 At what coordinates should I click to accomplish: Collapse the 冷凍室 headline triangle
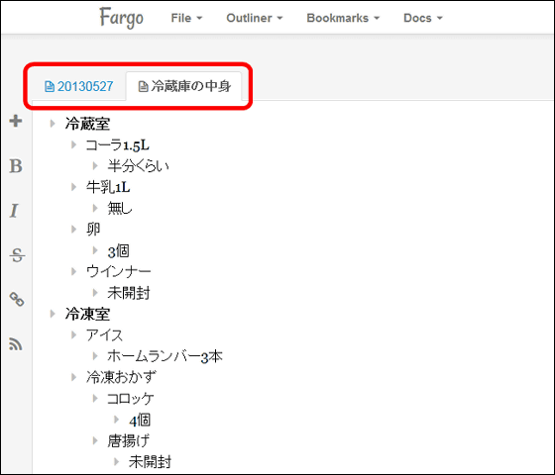click(53, 314)
